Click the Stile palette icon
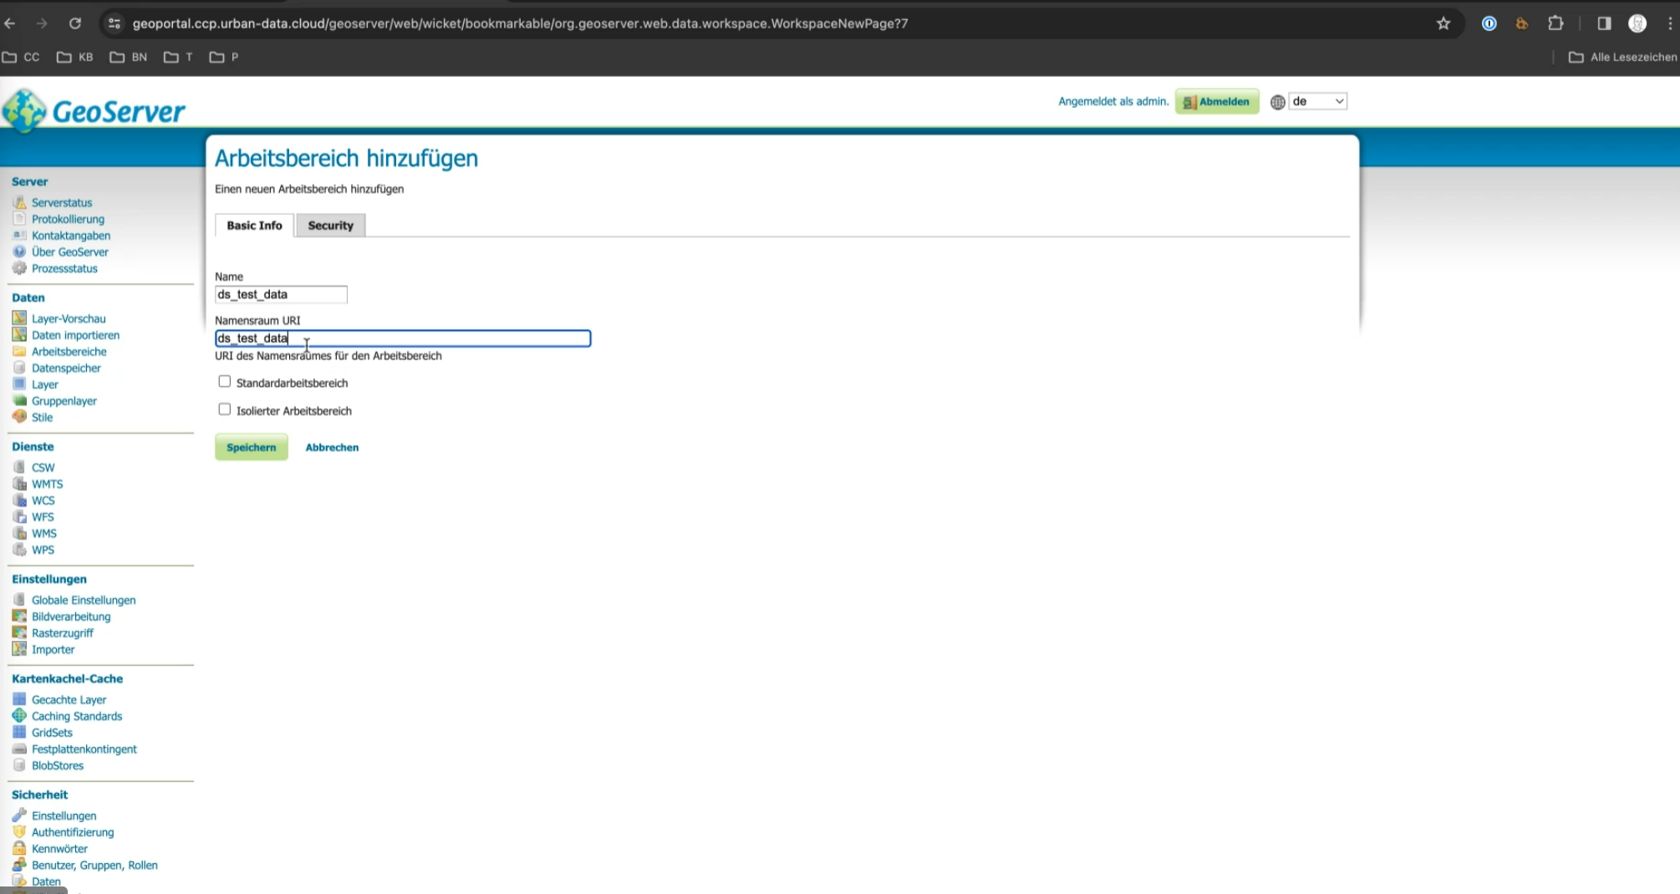This screenshot has height=894, width=1680. coord(19,417)
